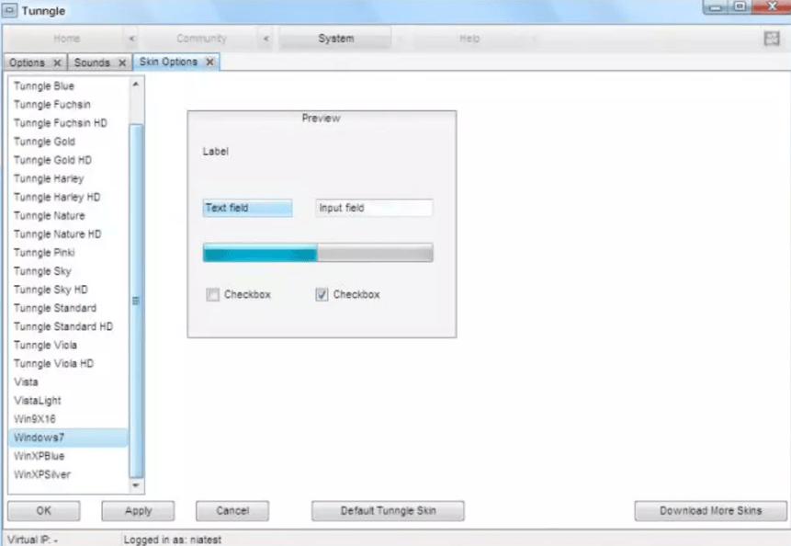Open the Community menu
Viewport: 791px width, 546px height.
point(202,39)
